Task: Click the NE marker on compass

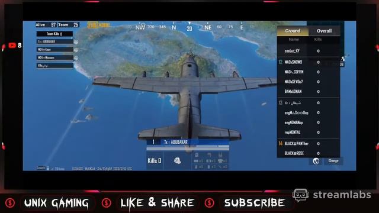Action: click(208, 28)
